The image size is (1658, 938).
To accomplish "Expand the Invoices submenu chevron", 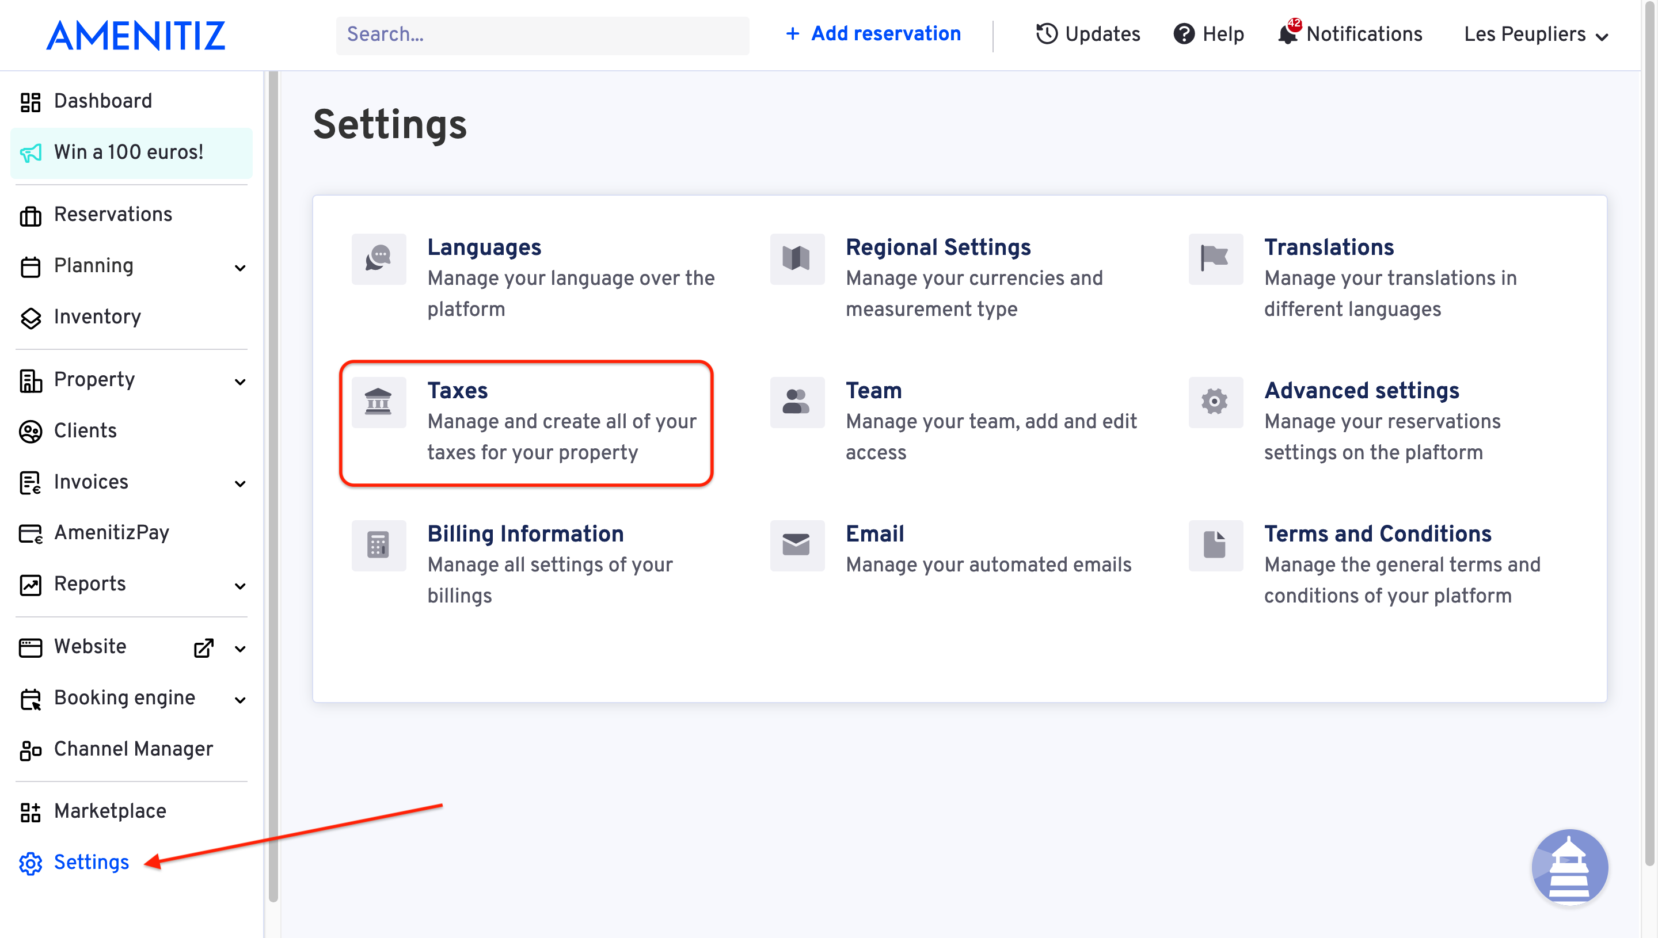I will 239,483.
